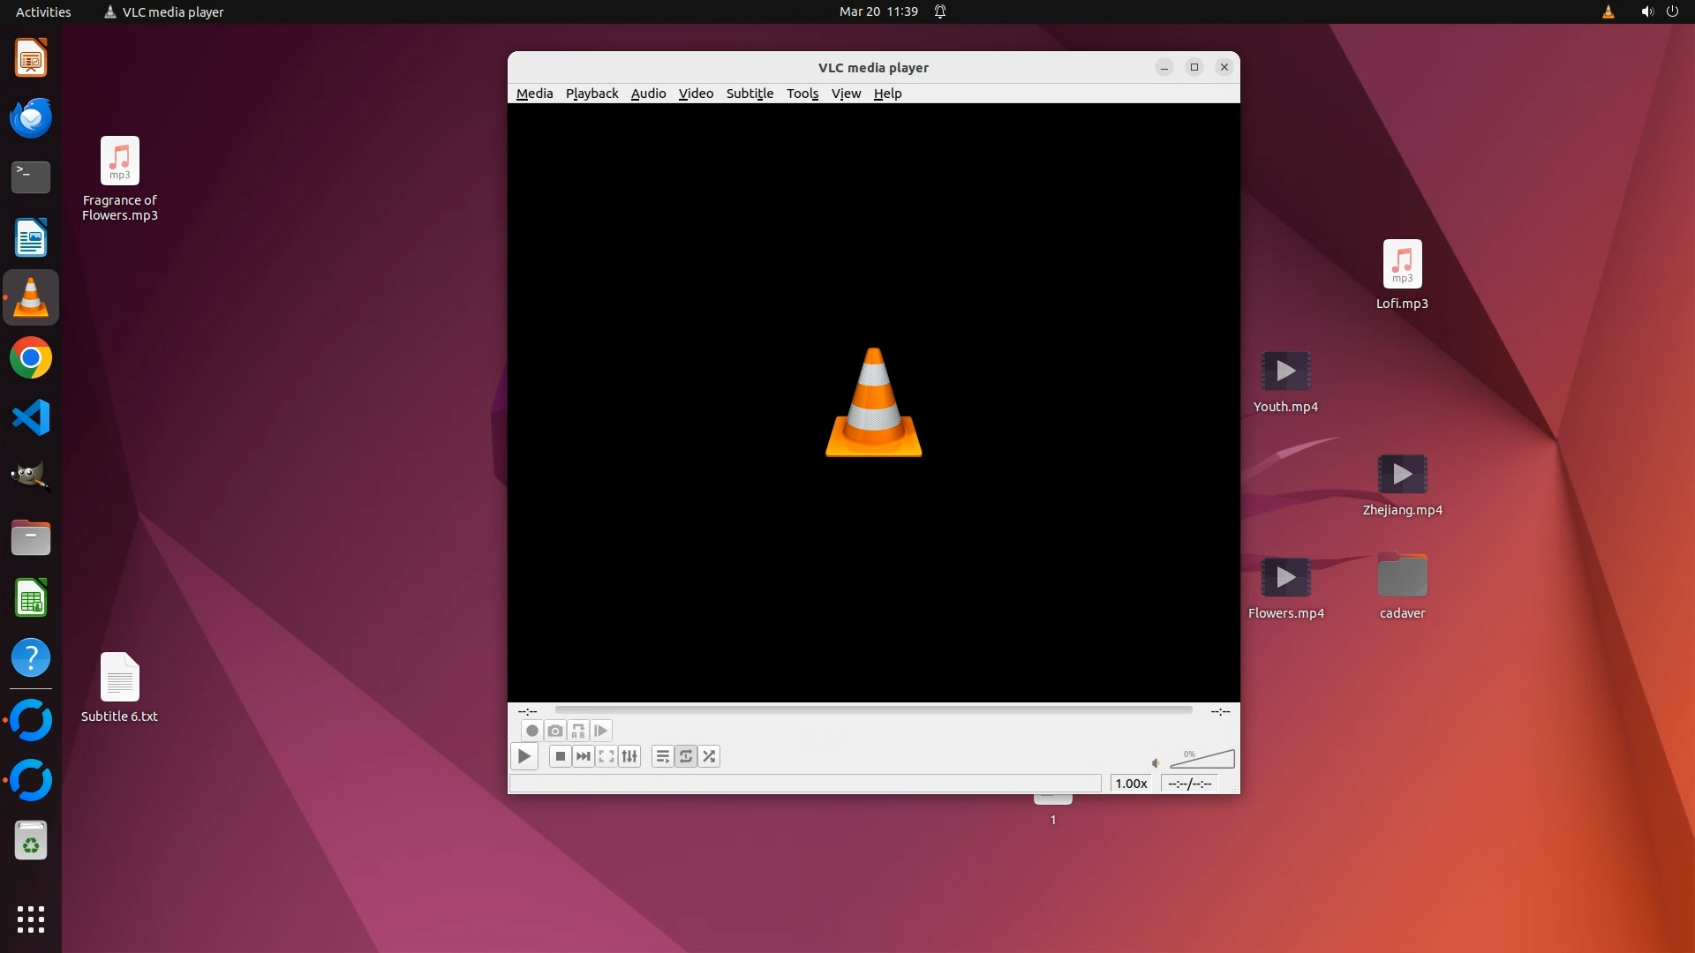Toggle the loop/repeat mode button
This screenshot has height=953, width=1695.
click(x=686, y=756)
